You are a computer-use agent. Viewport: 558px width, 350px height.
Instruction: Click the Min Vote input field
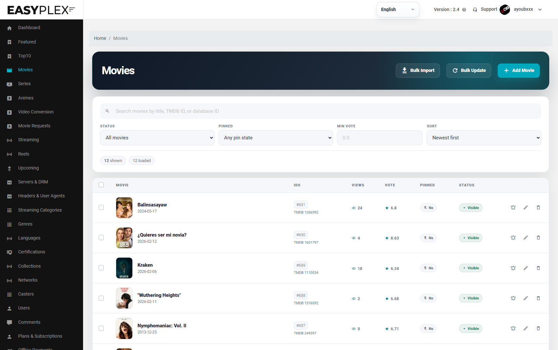click(x=380, y=138)
